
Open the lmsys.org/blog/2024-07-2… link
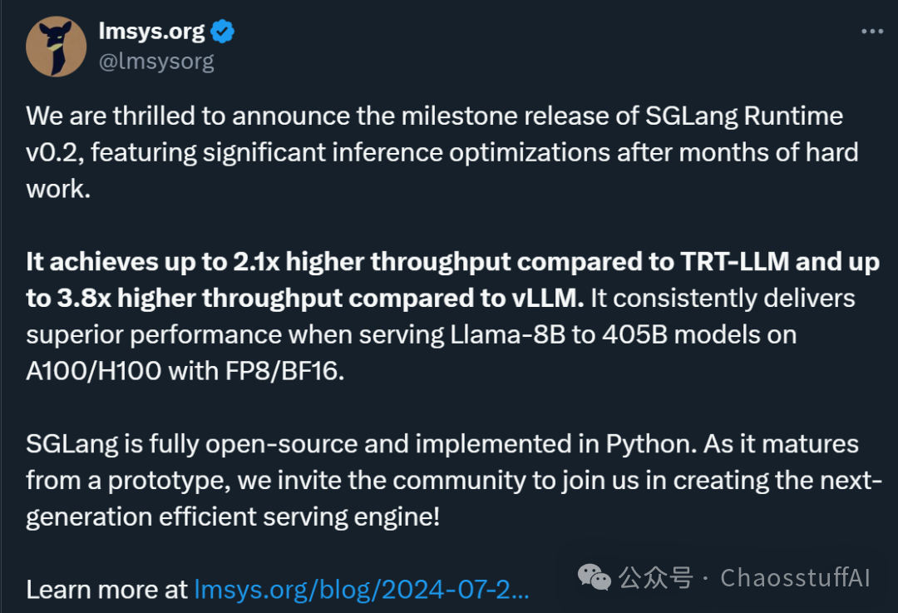coord(362,590)
